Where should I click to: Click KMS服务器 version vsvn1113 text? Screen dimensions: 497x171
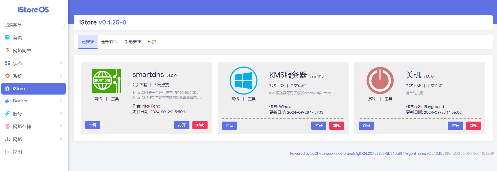point(316,76)
